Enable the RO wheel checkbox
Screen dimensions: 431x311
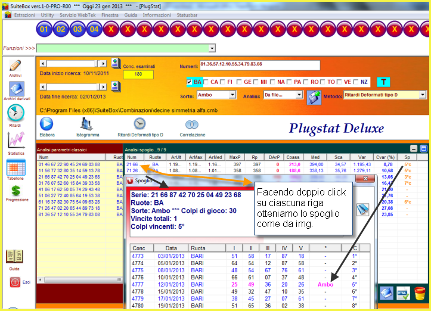306,82
